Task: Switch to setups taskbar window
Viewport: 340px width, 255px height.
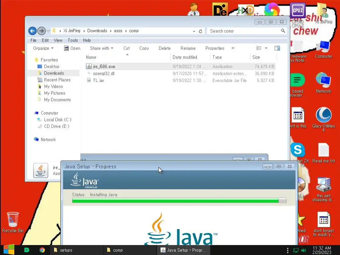Action: pos(76,250)
